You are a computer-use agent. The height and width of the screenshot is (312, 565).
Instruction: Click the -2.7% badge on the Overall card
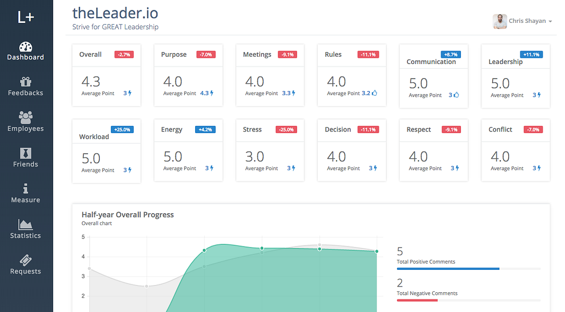pyautogui.click(x=124, y=54)
